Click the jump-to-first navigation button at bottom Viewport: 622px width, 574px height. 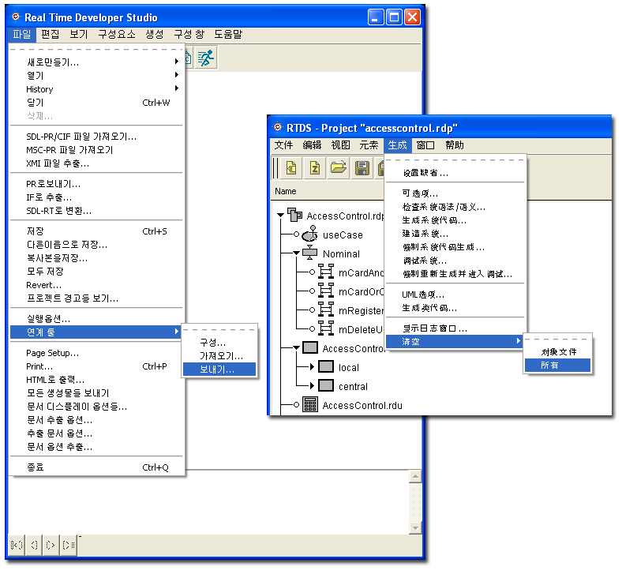pyautogui.click(x=16, y=544)
